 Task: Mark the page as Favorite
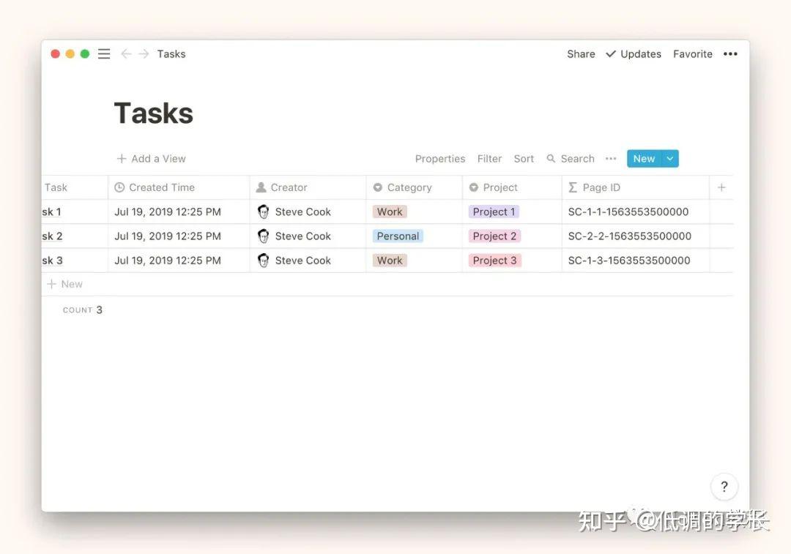693,54
